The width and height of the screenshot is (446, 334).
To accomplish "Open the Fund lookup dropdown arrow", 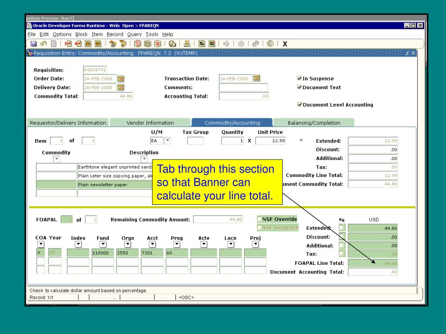I will pos(103,244).
